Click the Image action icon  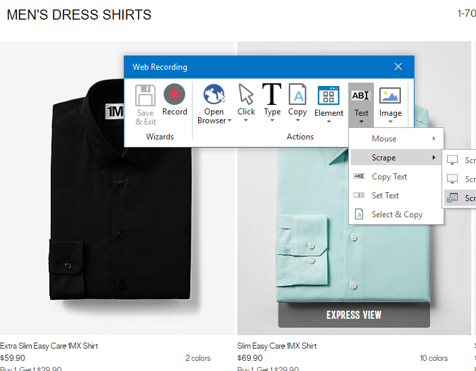(390, 95)
